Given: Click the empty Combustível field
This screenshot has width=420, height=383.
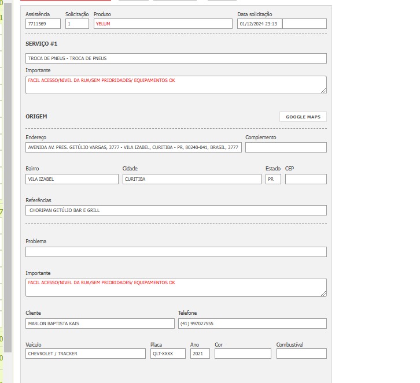Looking at the screenshot, I should 301,354.
